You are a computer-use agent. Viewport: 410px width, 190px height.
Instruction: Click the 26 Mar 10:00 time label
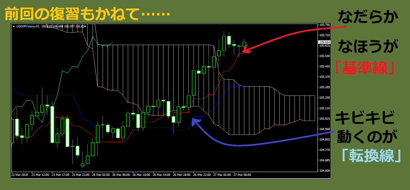[141, 175]
